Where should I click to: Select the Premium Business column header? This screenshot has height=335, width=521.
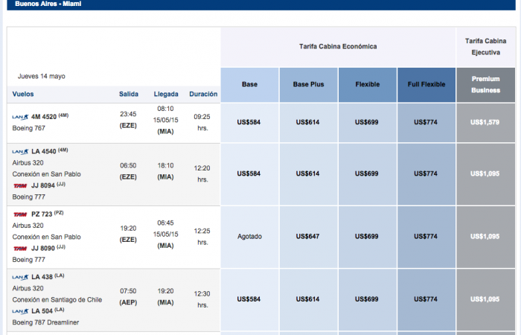pos(485,85)
